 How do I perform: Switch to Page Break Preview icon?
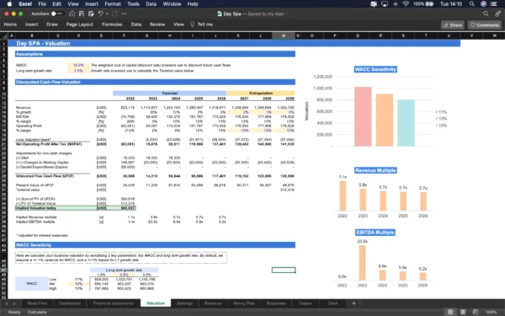[x=476, y=312]
